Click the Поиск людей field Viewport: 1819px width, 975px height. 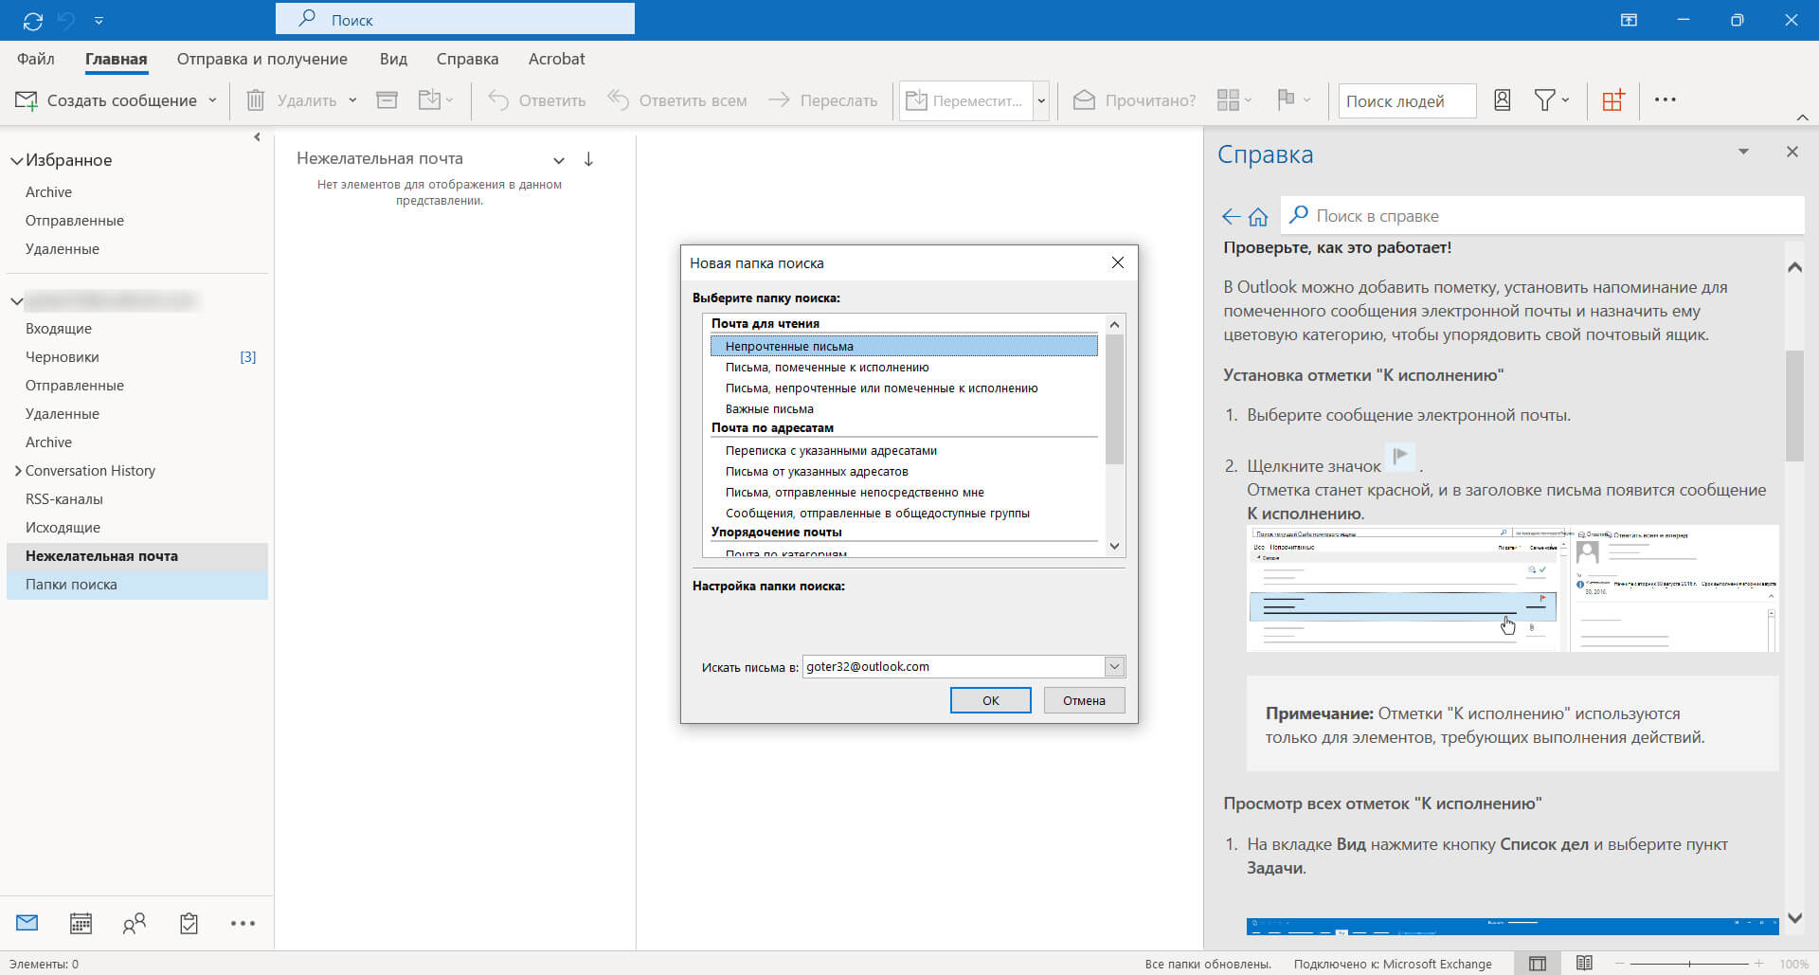coord(1407,100)
